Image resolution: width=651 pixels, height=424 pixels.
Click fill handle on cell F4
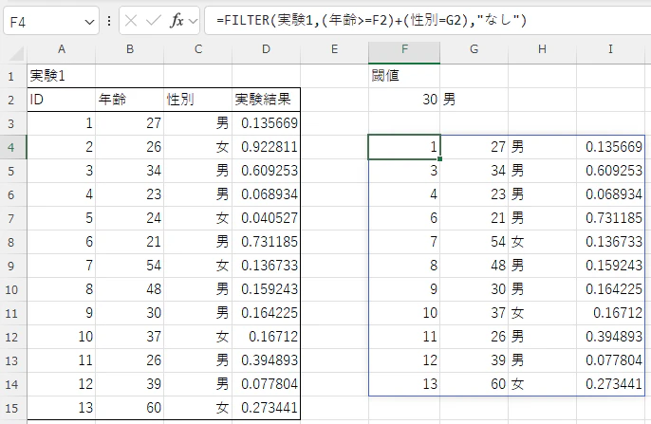[439, 158]
